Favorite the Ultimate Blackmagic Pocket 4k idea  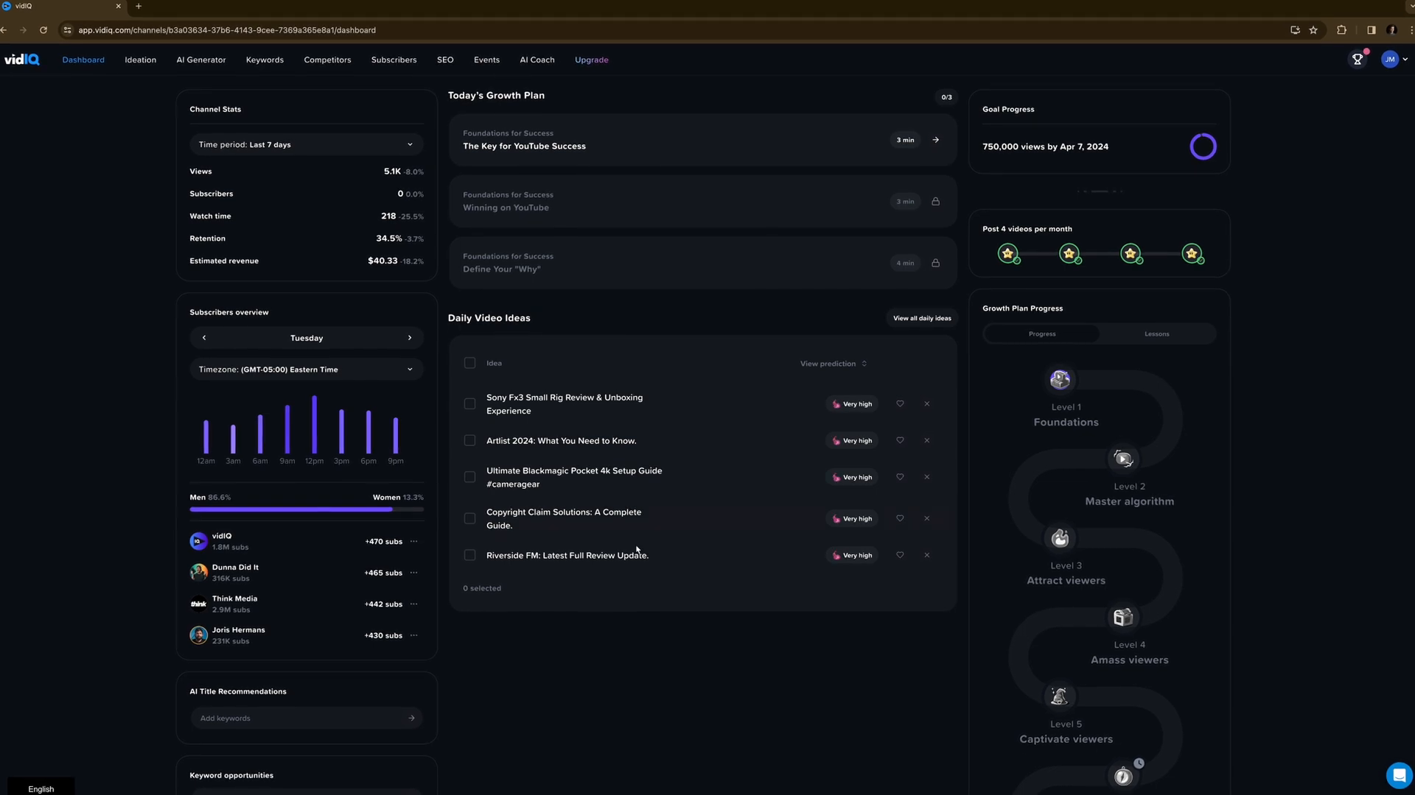click(900, 477)
